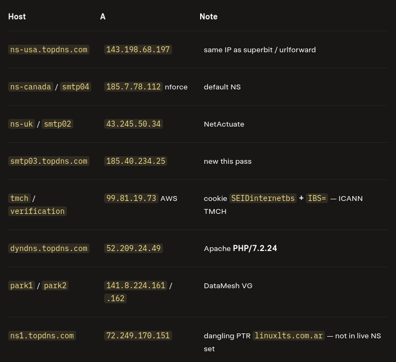This screenshot has width=396, height=362.
Task: Select the 43.245.50.34 IP address
Action: [133, 124]
